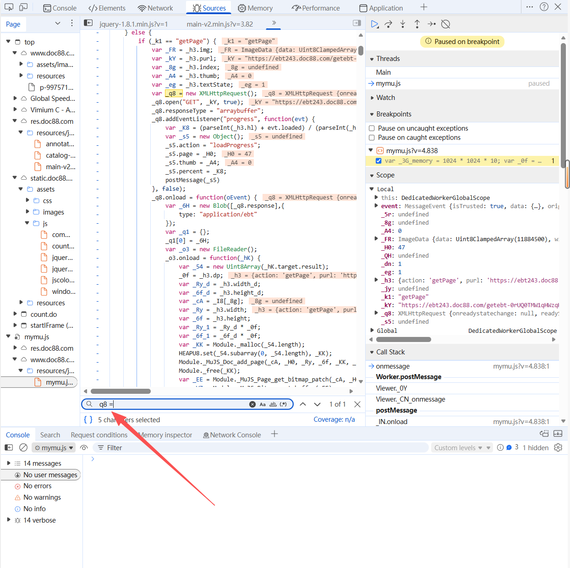The height and width of the screenshot is (568, 570).
Task: Expand the Watch section
Action: pyautogui.click(x=385, y=98)
